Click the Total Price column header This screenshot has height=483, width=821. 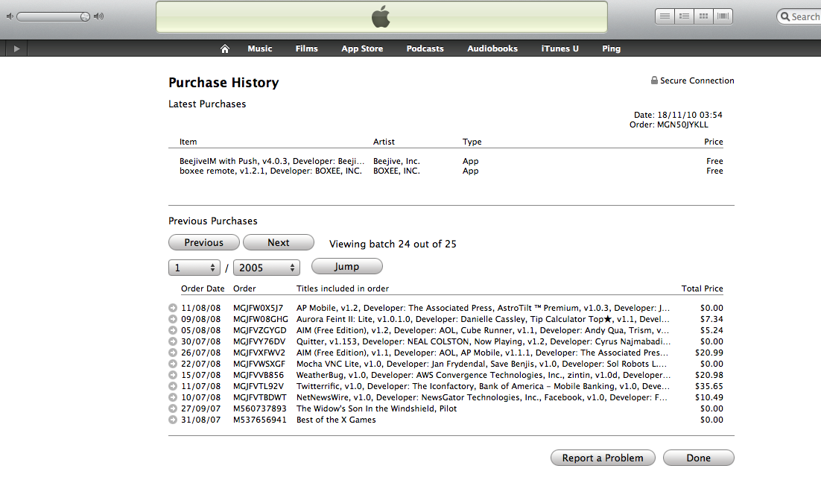[x=702, y=288]
